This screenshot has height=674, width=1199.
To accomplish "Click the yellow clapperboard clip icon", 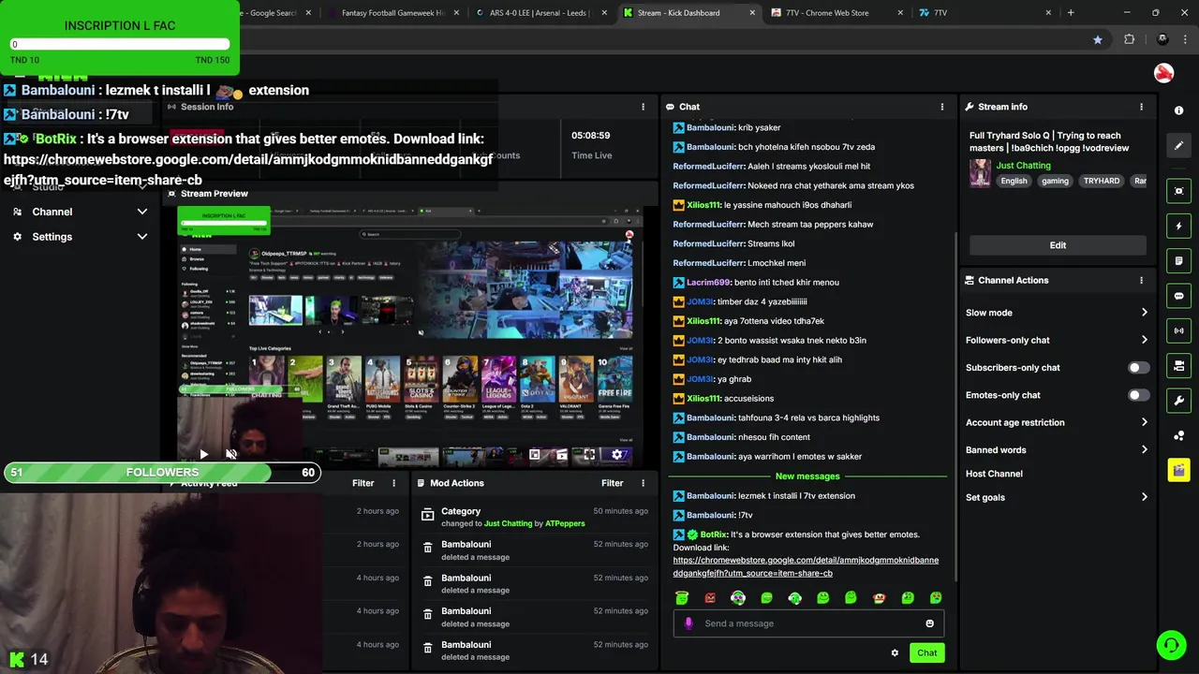I will point(1178,470).
